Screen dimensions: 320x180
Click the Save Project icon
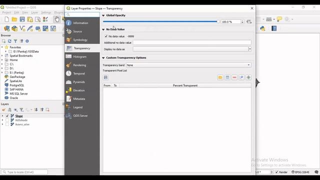coord(22,19)
